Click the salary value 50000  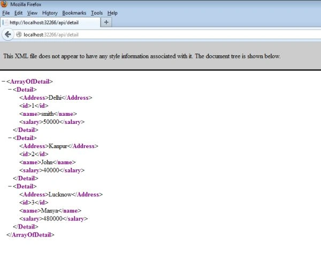51,122
